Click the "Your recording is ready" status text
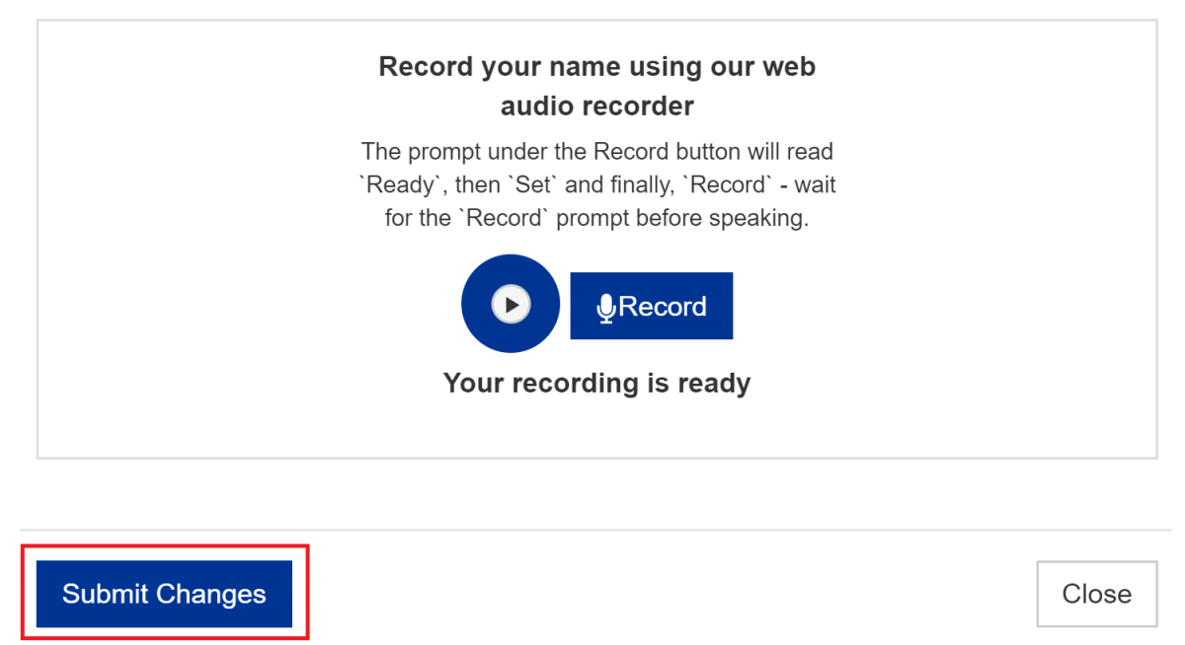The height and width of the screenshot is (645, 1185). (x=597, y=383)
